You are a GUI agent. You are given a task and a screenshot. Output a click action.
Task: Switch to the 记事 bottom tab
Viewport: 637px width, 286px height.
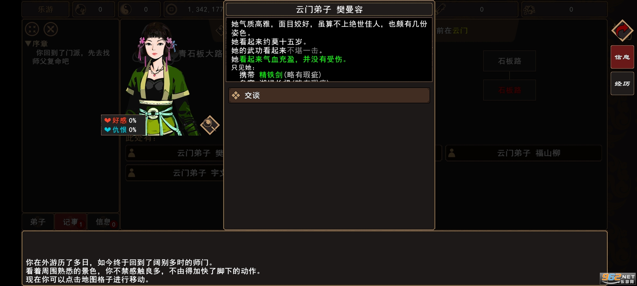coord(71,222)
